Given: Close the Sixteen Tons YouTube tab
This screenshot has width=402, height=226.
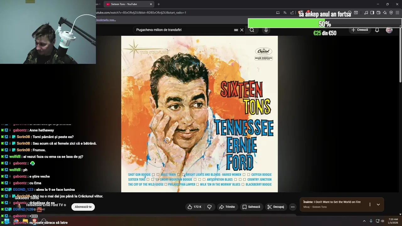Looking at the screenshot, I should click(151, 4).
